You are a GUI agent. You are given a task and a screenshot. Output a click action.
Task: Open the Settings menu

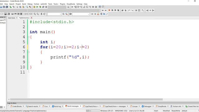click(79, 4)
